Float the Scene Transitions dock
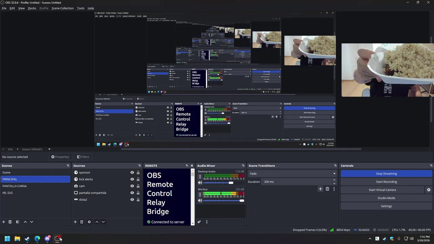 coord(335,166)
